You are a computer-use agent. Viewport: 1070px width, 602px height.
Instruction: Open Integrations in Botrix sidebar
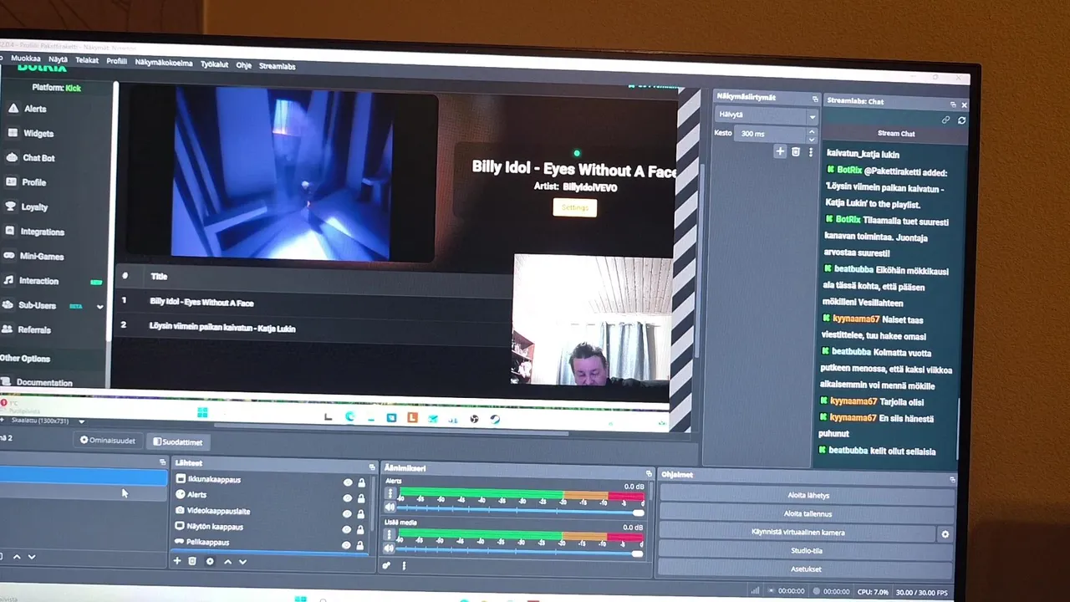[42, 232]
